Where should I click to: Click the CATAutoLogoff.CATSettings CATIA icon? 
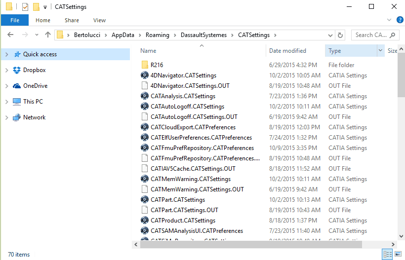[x=145, y=106]
